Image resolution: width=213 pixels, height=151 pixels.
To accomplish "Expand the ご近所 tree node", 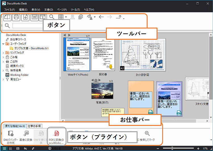I will click(3, 62).
